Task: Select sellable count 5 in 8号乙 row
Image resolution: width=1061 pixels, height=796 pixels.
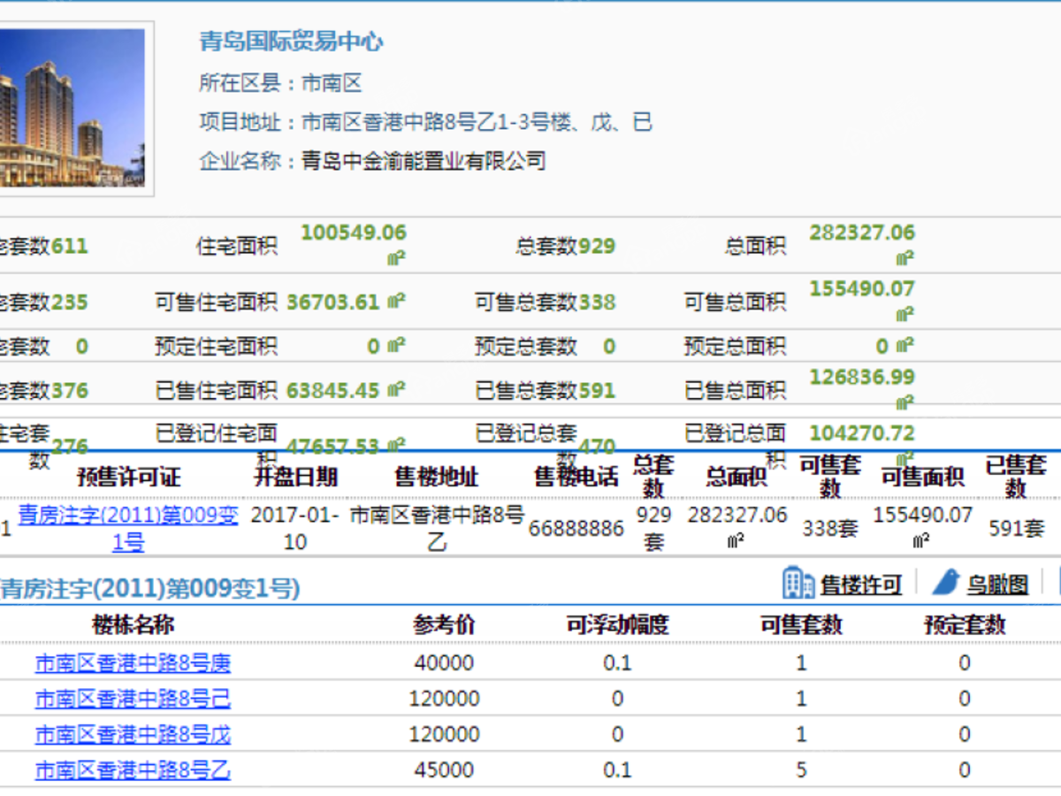Action: (x=801, y=770)
